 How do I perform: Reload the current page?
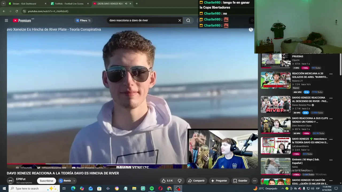click(x=17, y=11)
